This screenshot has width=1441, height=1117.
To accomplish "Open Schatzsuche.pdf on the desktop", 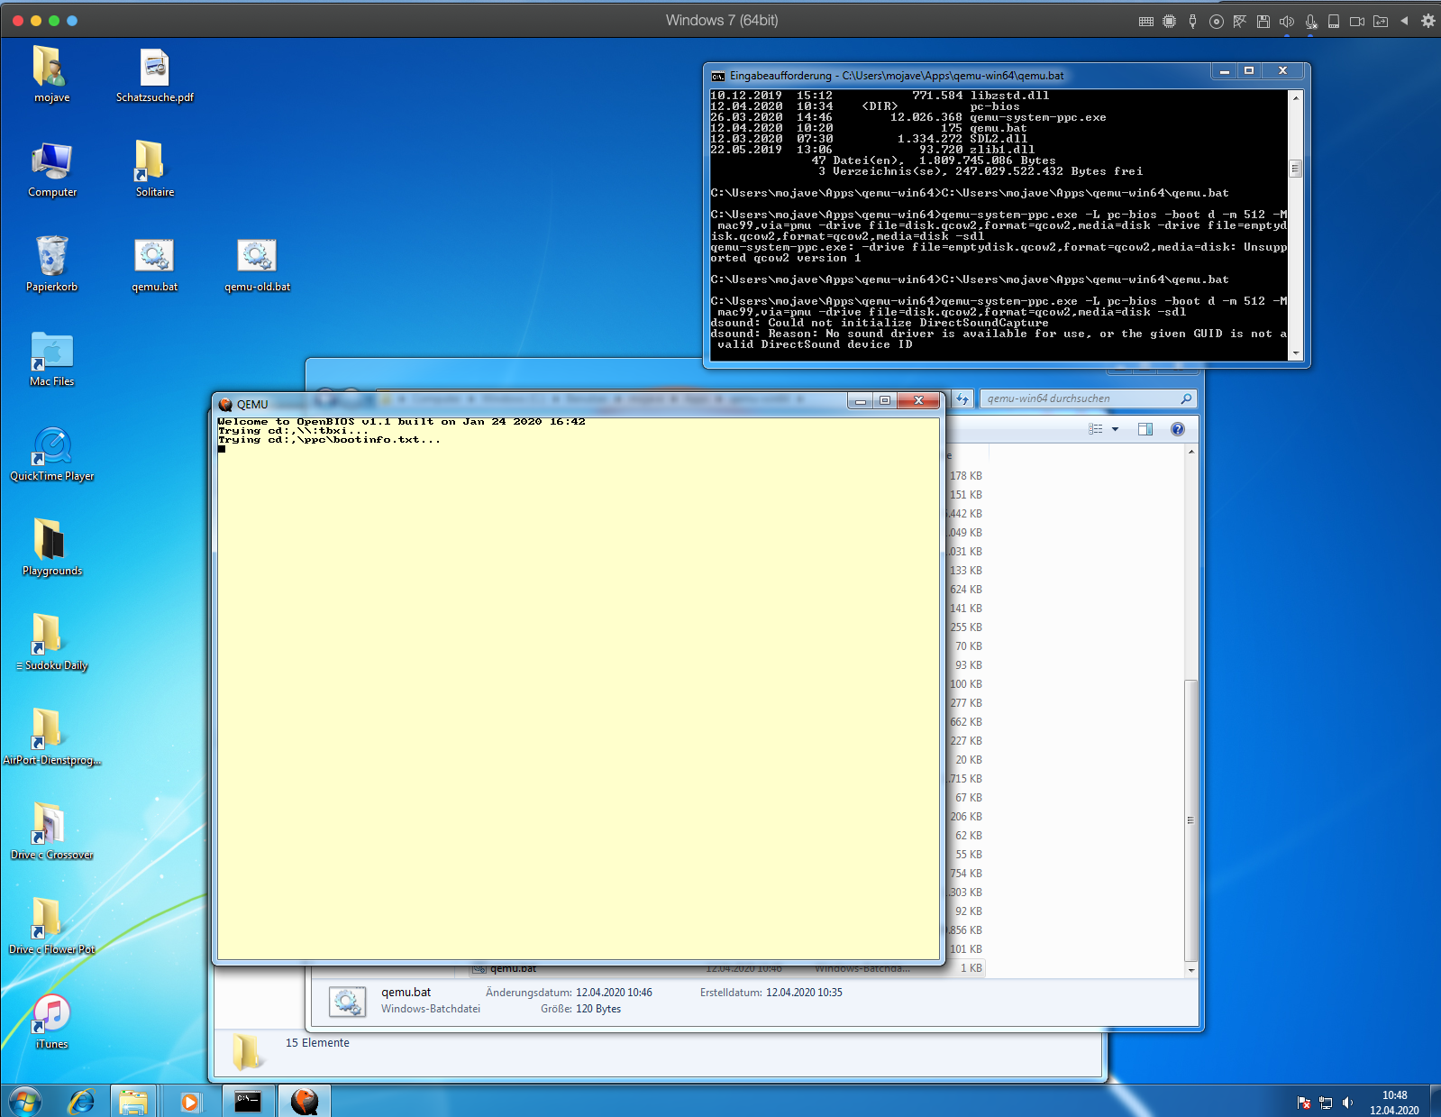I will click(x=154, y=75).
